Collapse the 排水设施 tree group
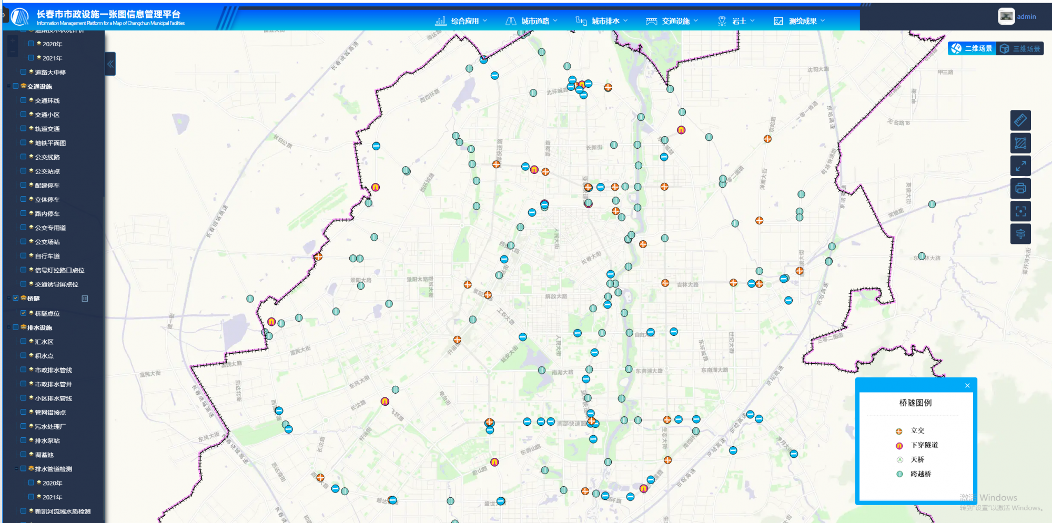Image resolution: width=1052 pixels, height=523 pixels. [9, 327]
